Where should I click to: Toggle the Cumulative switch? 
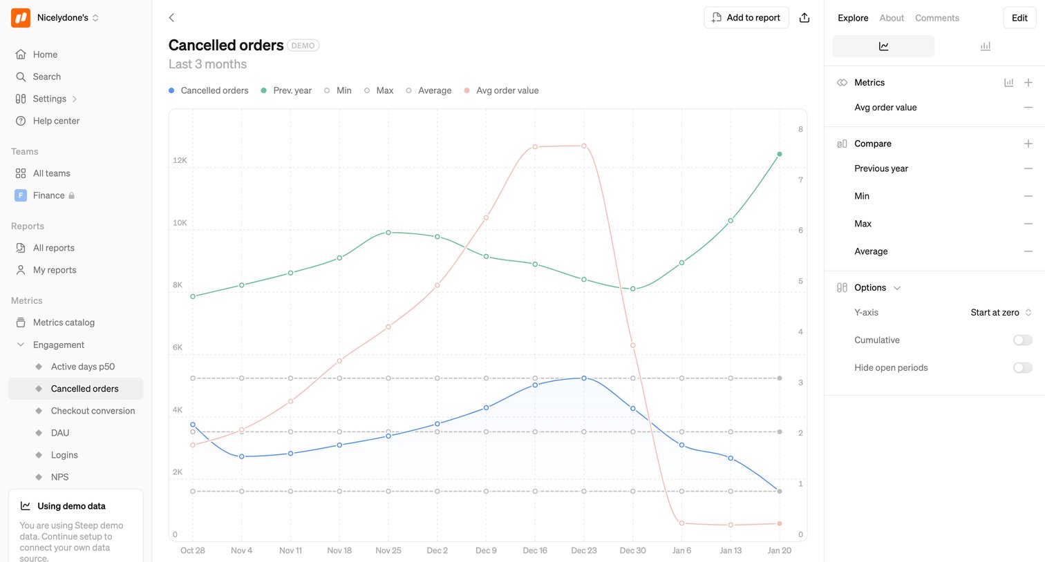click(x=1022, y=340)
